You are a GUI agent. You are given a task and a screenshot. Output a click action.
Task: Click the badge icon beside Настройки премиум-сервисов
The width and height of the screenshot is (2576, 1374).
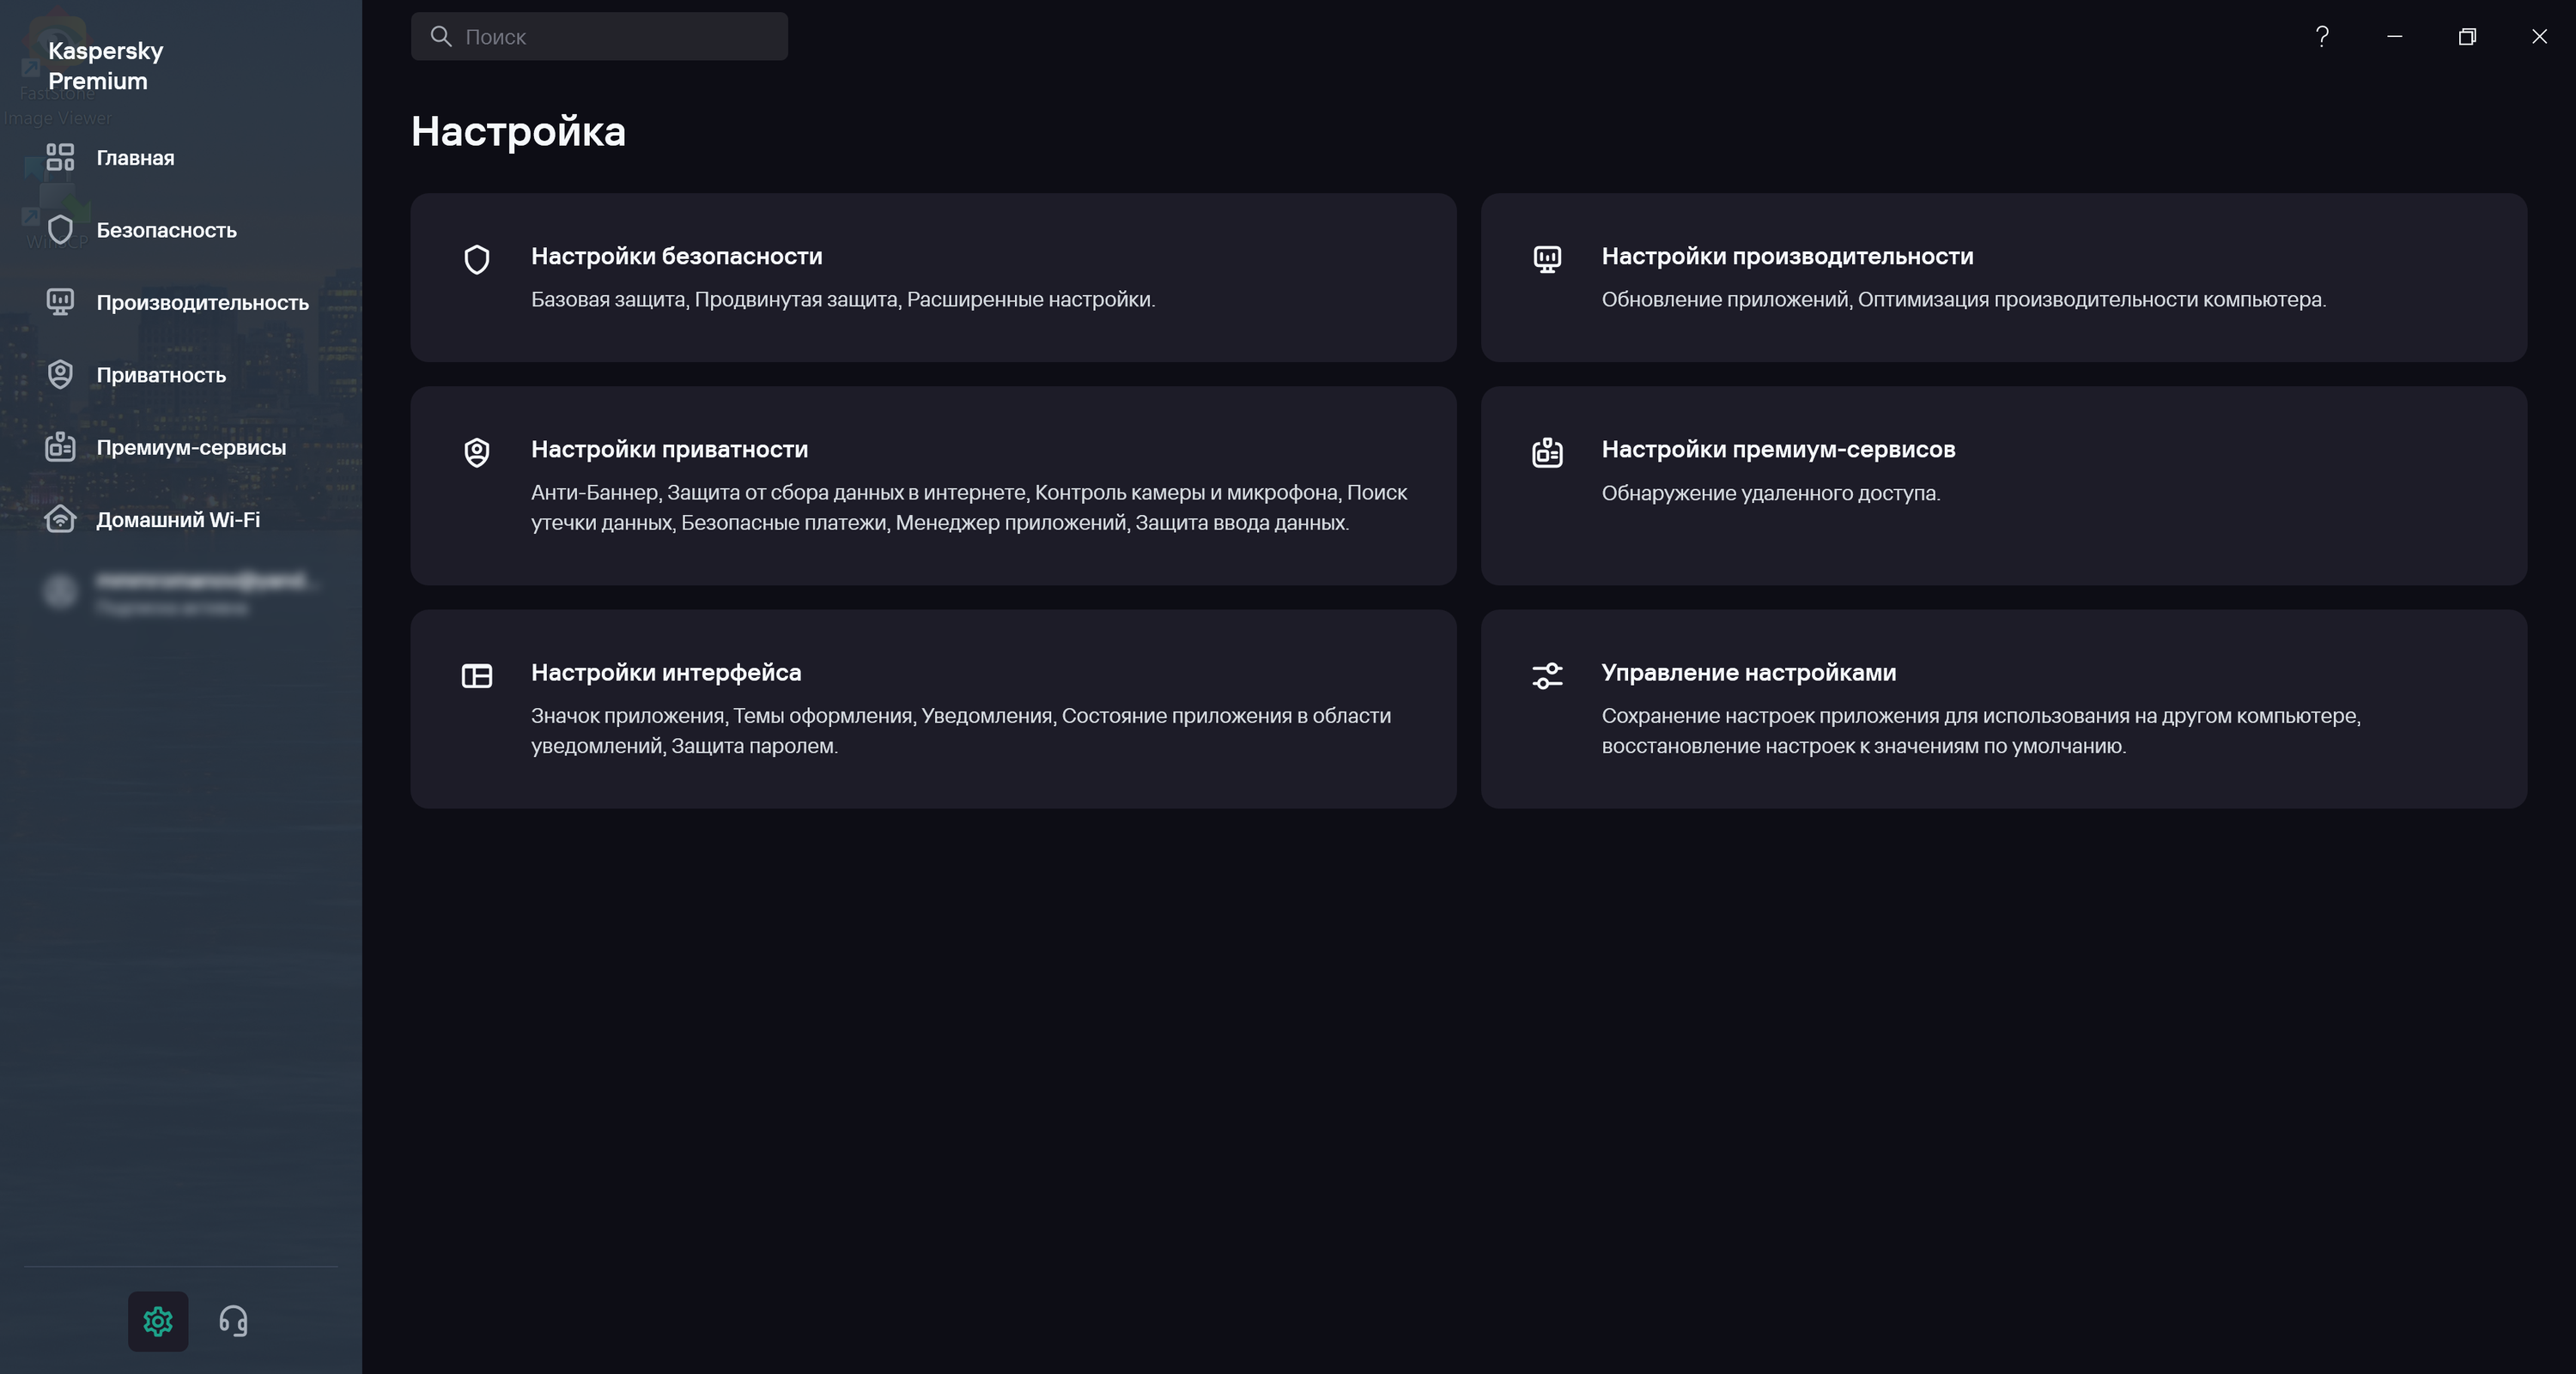1547,452
